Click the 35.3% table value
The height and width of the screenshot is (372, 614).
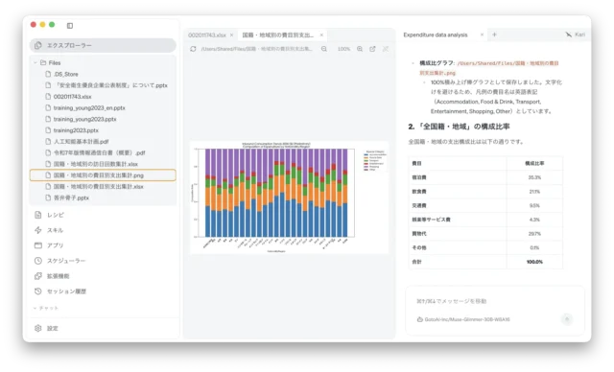(x=534, y=177)
